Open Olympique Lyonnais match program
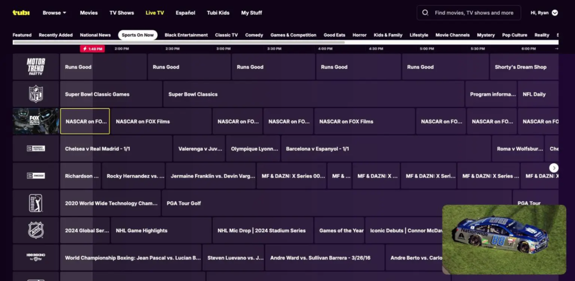 253,149
